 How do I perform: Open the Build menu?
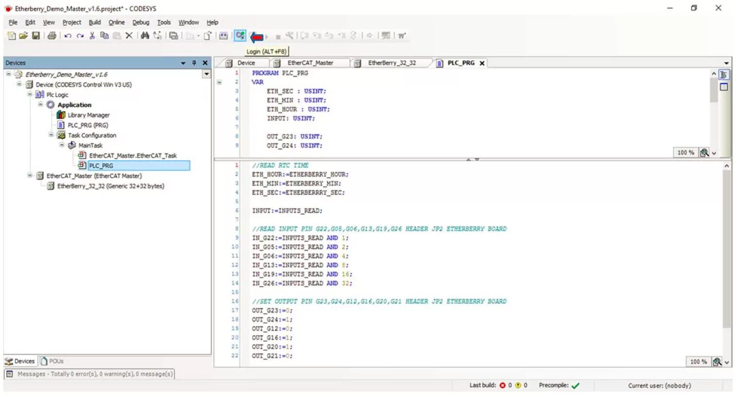pyautogui.click(x=95, y=22)
